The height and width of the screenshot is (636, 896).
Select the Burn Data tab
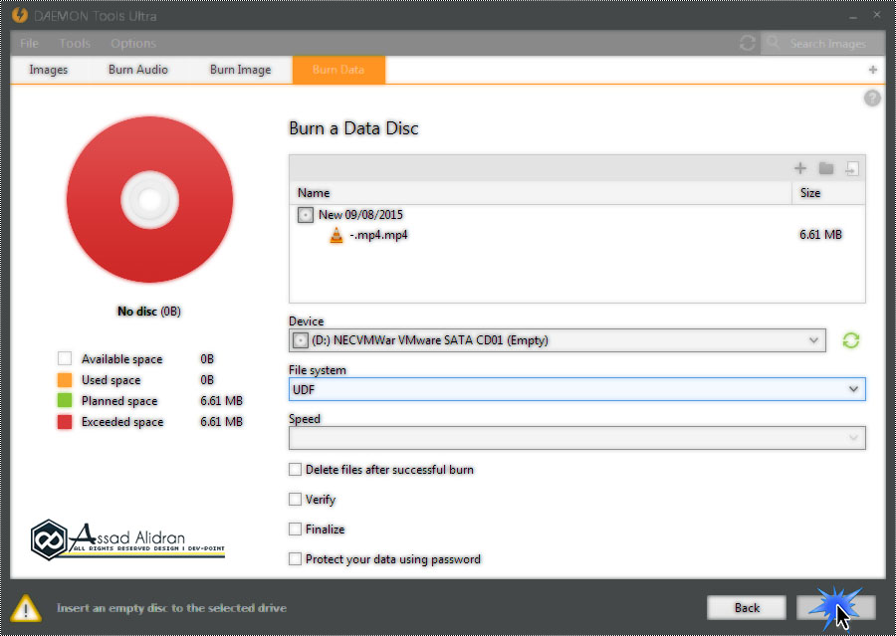pyautogui.click(x=338, y=70)
